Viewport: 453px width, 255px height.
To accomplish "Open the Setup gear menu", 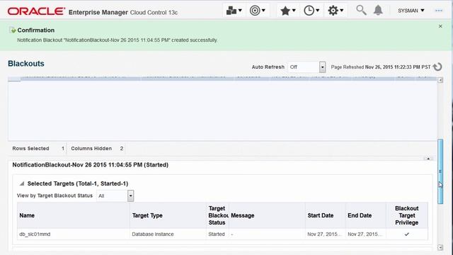I will [x=336, y=11].
